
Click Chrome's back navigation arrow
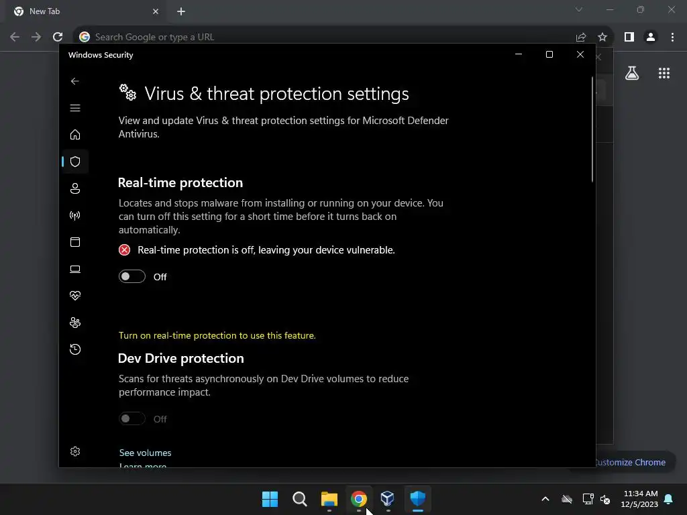tap(15, 37)
